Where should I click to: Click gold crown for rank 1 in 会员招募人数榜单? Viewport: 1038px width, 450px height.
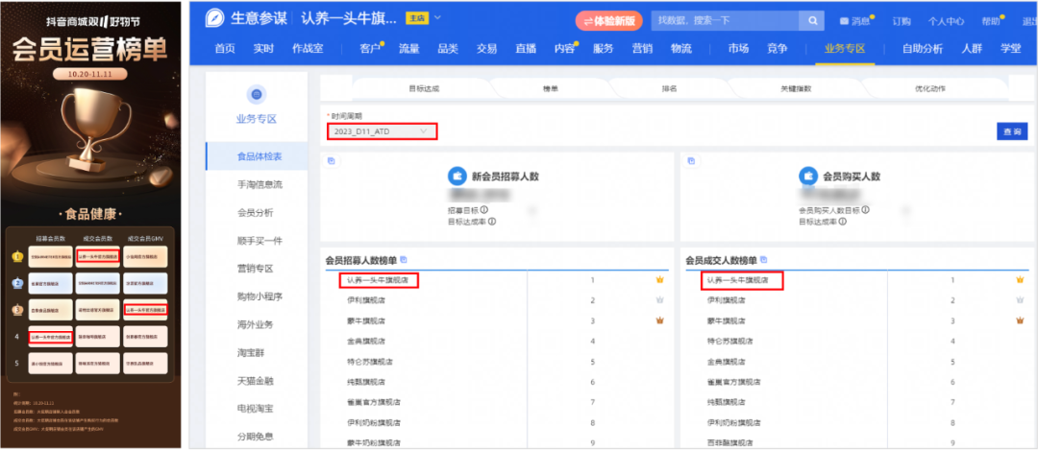(x=659, y=280)
